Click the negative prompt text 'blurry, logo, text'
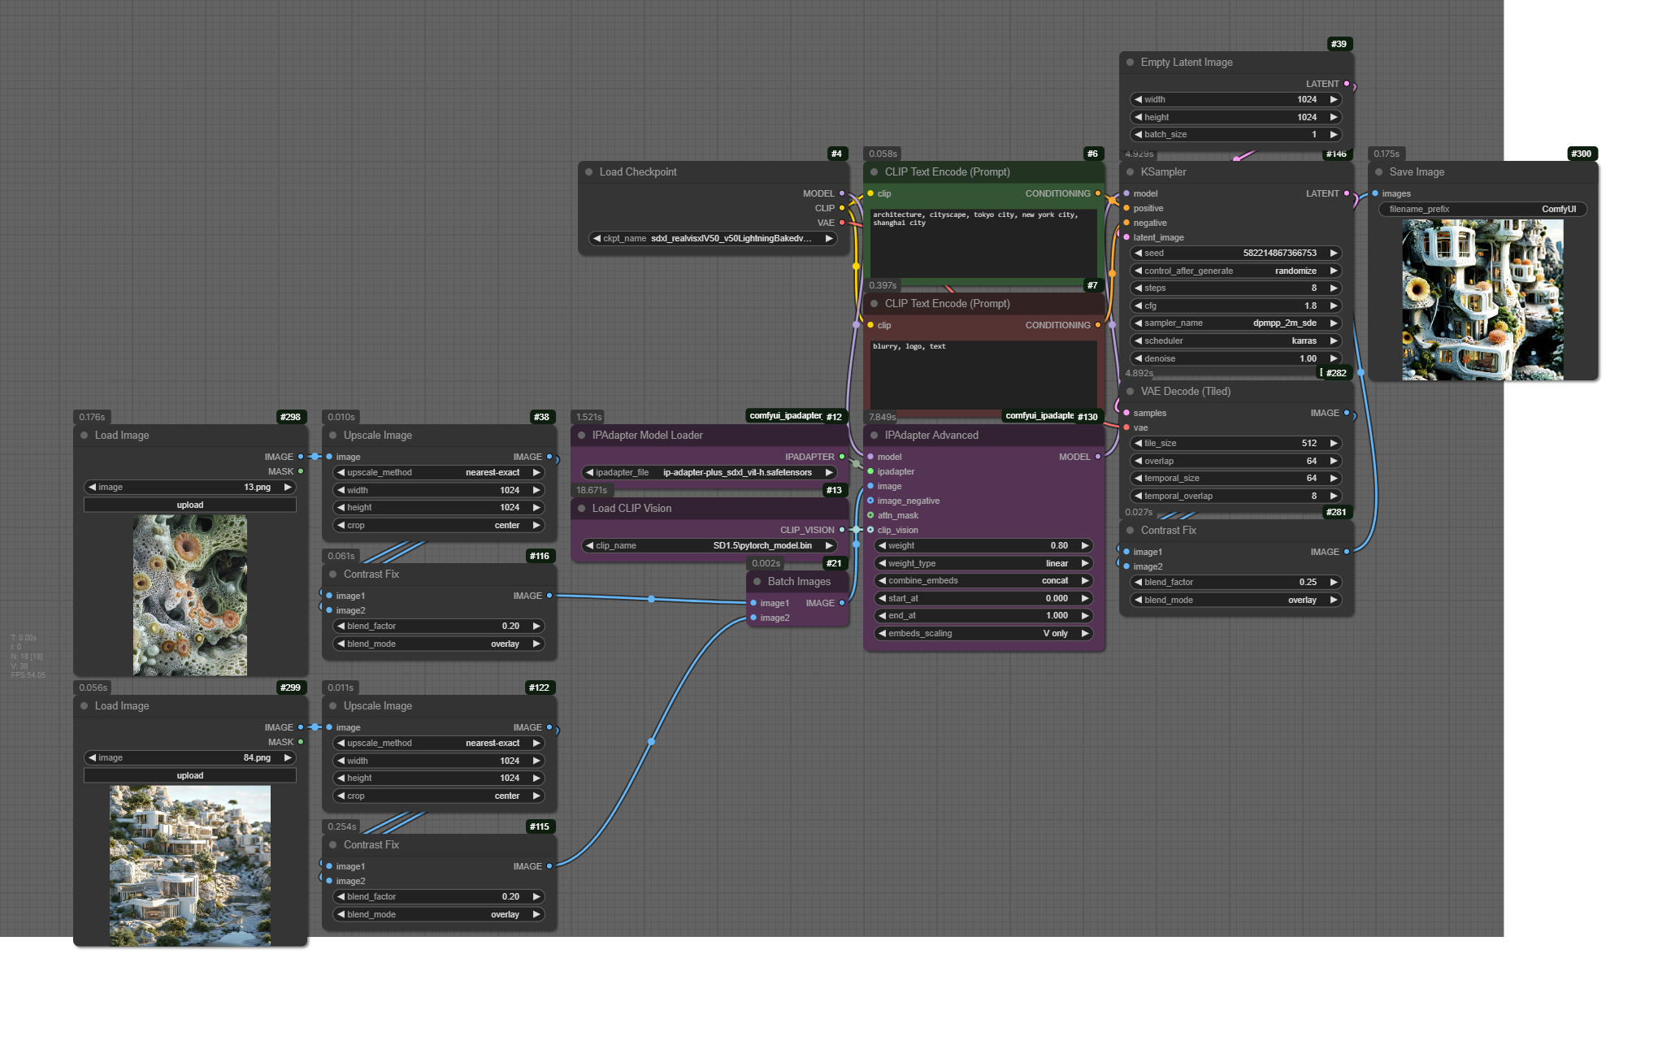The image size is (1671, 1041). pos(909,347)
